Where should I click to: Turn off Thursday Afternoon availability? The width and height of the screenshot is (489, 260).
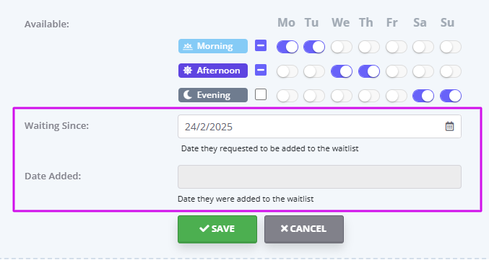[369, 71]
